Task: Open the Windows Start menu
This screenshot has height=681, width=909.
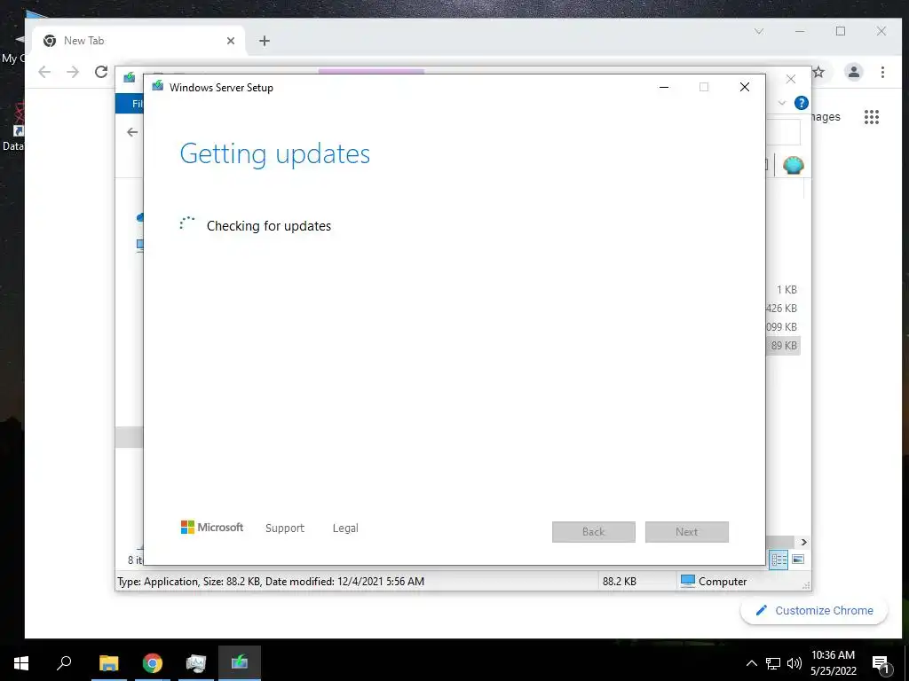Action: (x=21, y=663)
